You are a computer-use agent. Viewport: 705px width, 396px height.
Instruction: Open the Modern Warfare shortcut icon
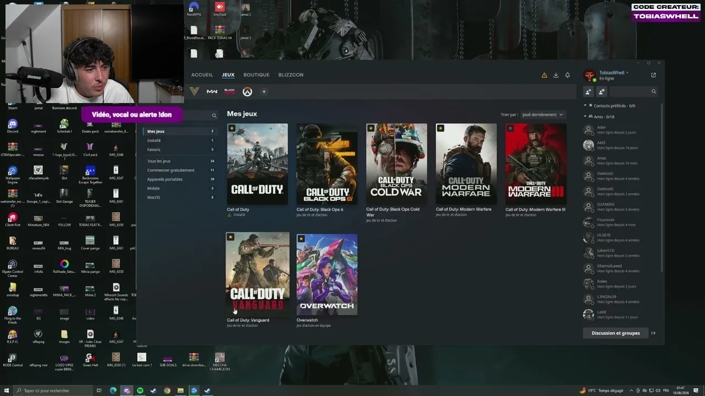[212, 91]
